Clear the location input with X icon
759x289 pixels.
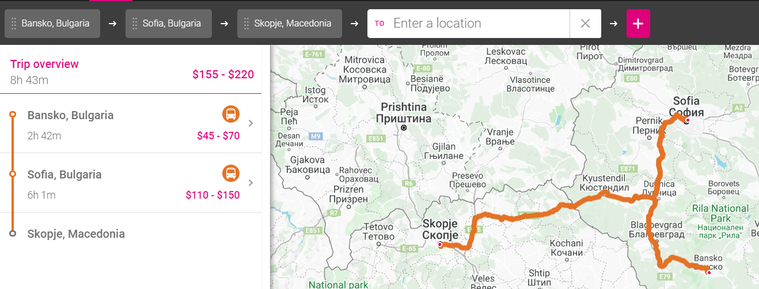pos(585,24)
